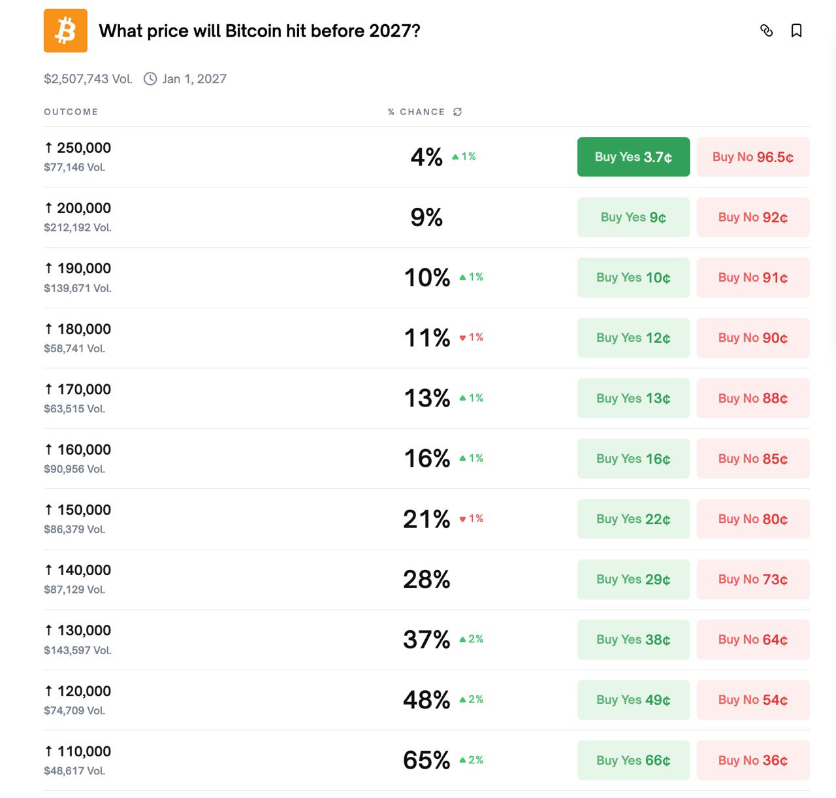The width and height of the screenshot is (836, 798).
Task: Click the Outcome column header
Action: [x=71, y=112]
